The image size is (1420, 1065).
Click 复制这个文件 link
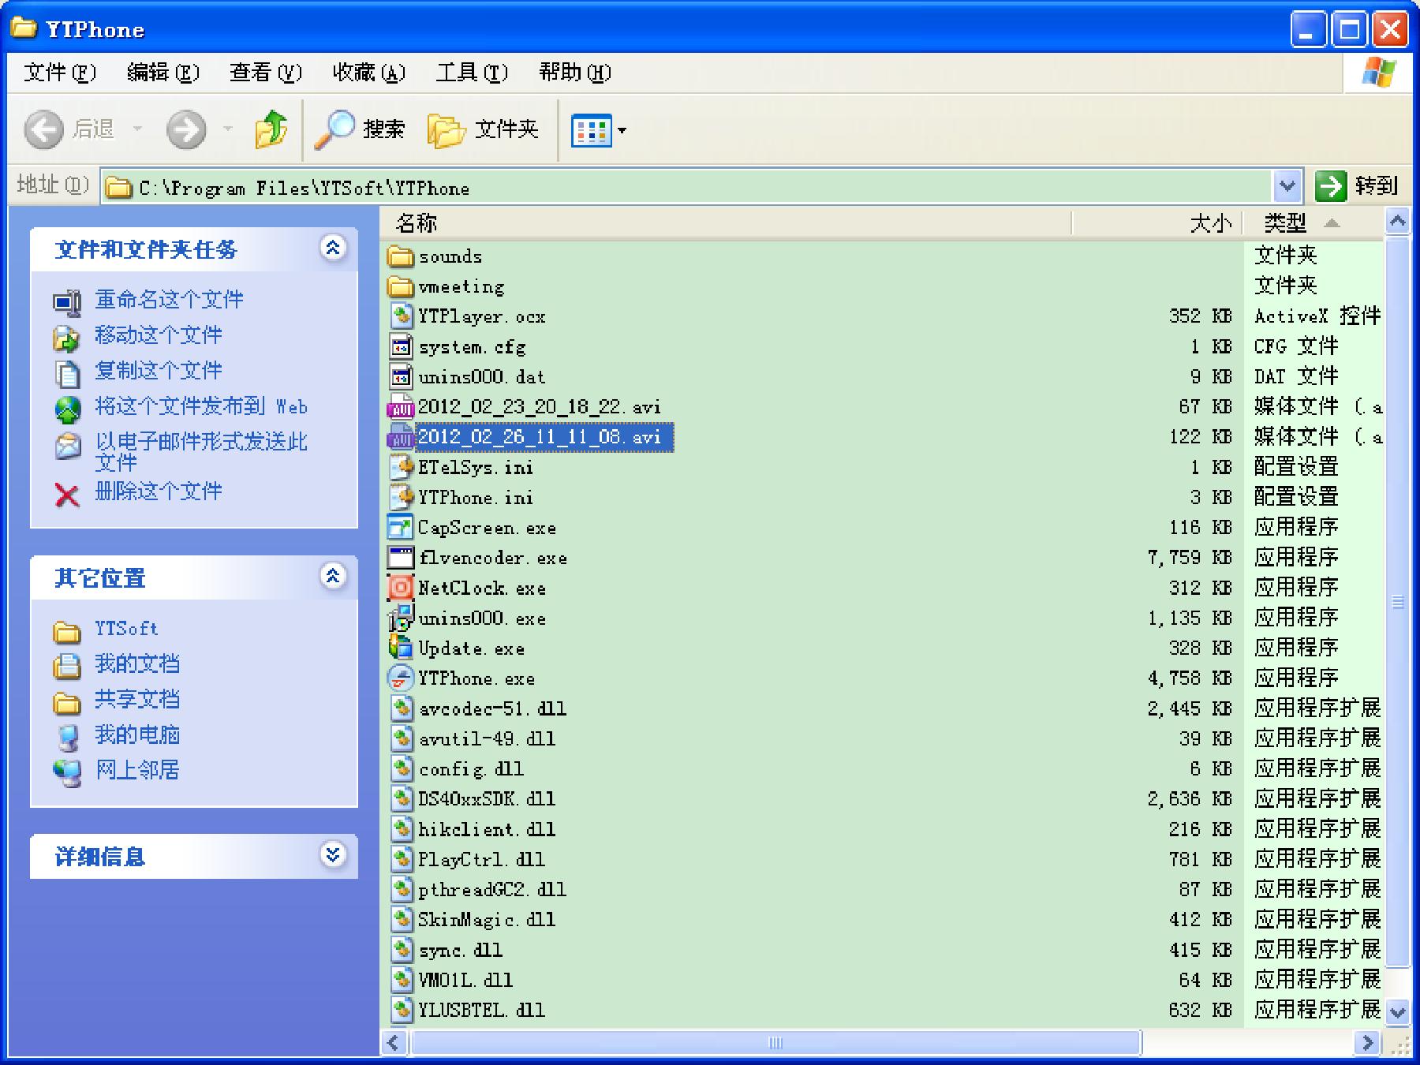(x=159, y=371)
